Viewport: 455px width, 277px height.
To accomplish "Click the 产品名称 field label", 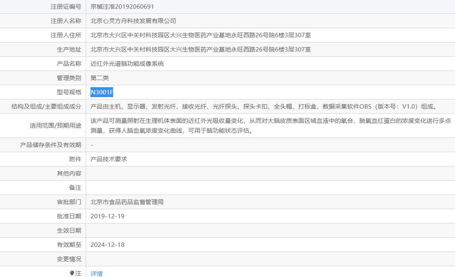I will click(x=69, y=64).
